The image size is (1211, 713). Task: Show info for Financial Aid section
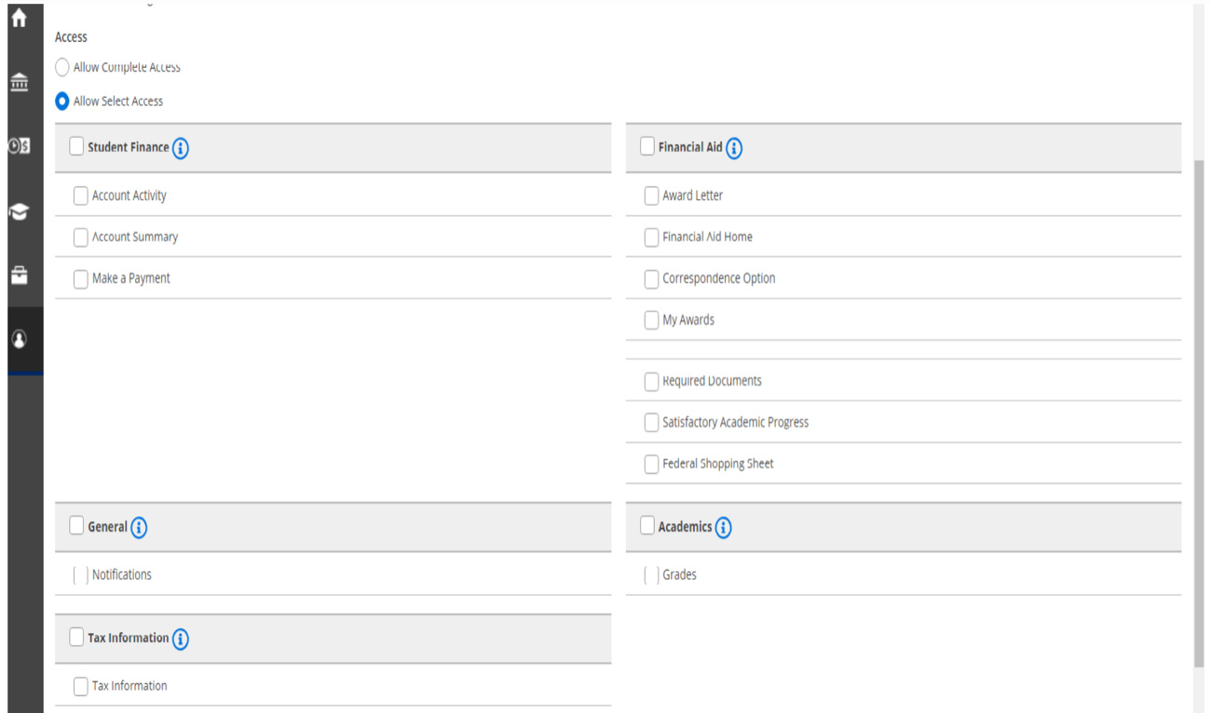pos(734,148)
